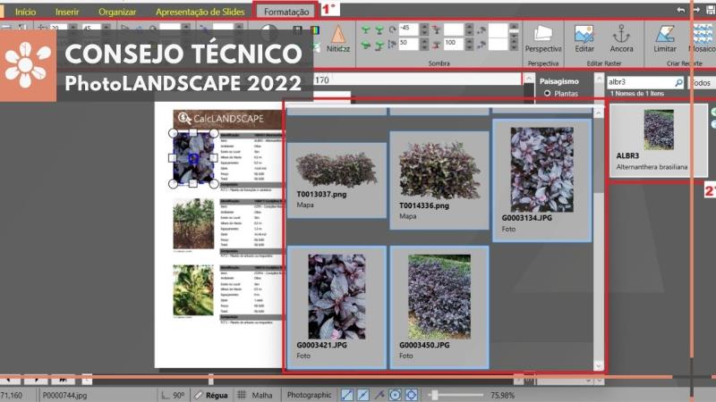Adjust the zoom slider in the status bar
Image resolution: width=716 pixels, height=402 pixels.
pyautogui.click(x=435, y=395)
